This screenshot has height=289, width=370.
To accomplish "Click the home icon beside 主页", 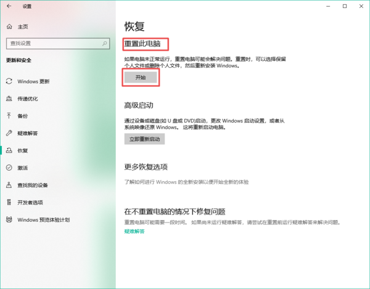I will (x=9, y=26).
